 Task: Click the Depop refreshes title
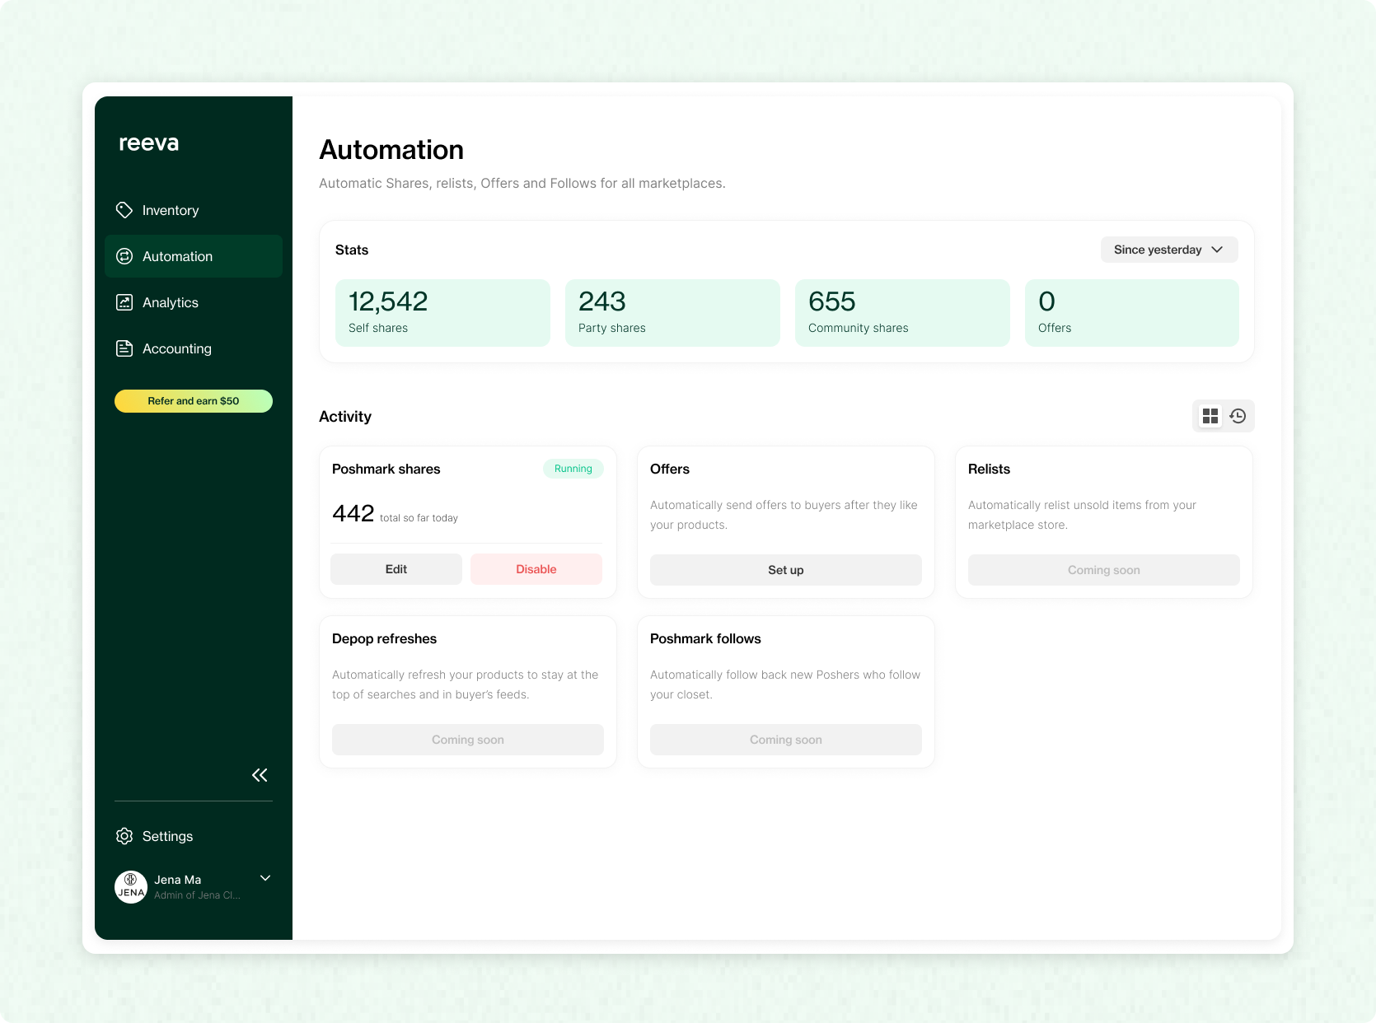point(385,638)
